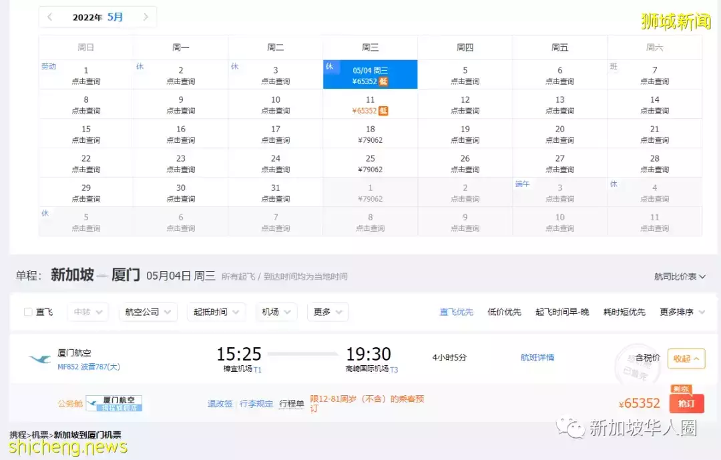The width and height of the screenshot is (721, 460).
Task: Expand the 航司比价表 comparison table
Action: [x=680, y=276]
